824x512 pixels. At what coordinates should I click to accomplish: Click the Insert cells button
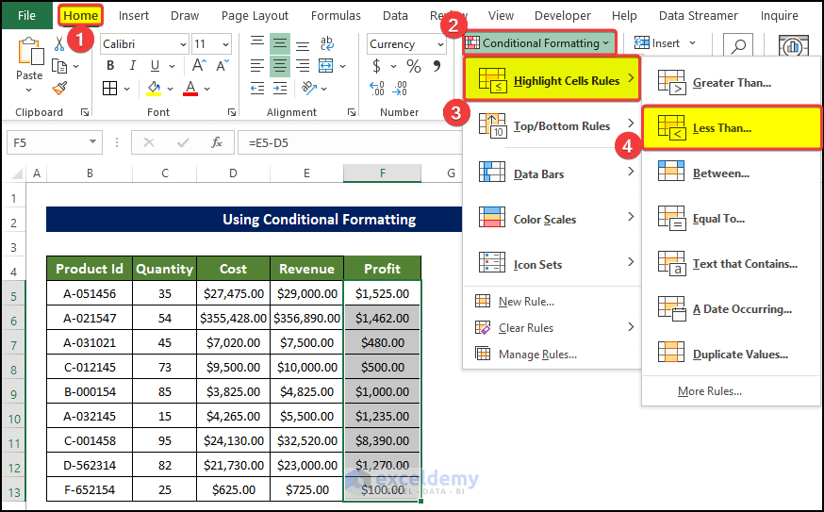pos(665,43)
